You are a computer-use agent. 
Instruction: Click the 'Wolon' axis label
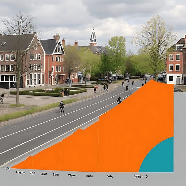[x=72, y=175]
